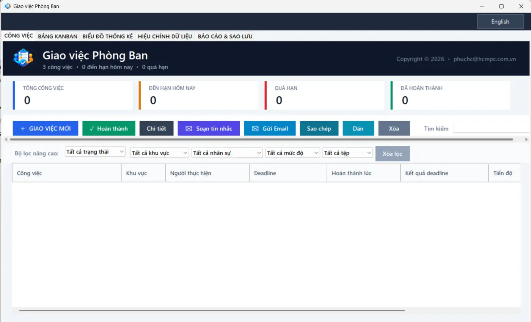Sort by the Deadline column header
The height and width of the screenshot is (322, 531).
coord(288,173)
